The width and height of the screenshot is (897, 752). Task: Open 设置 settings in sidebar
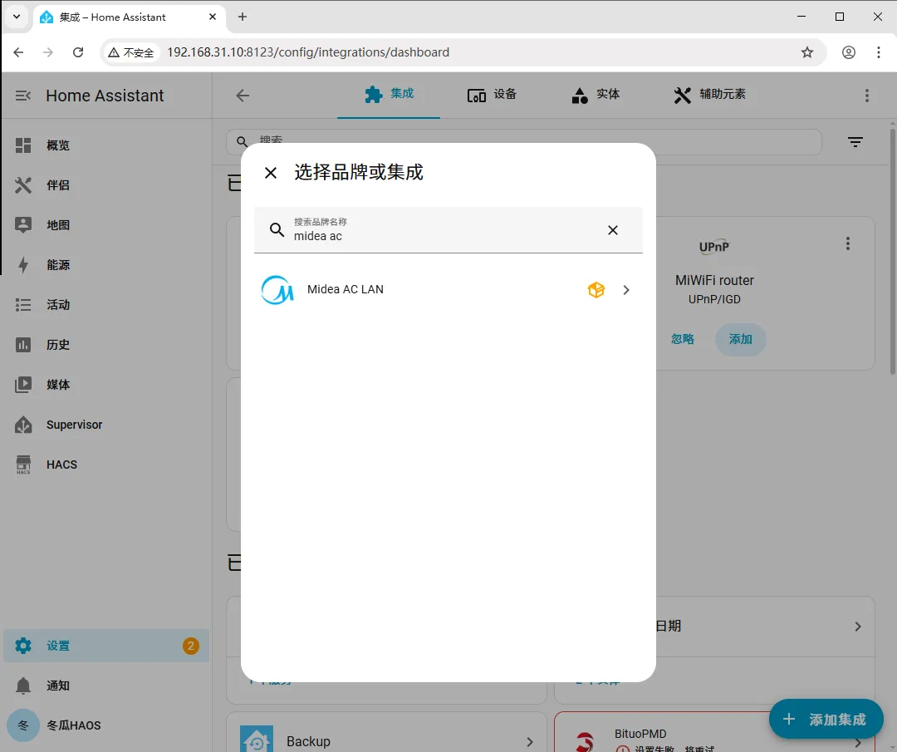tap(105, 646)
